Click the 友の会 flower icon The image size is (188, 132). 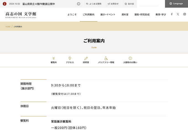126,4
